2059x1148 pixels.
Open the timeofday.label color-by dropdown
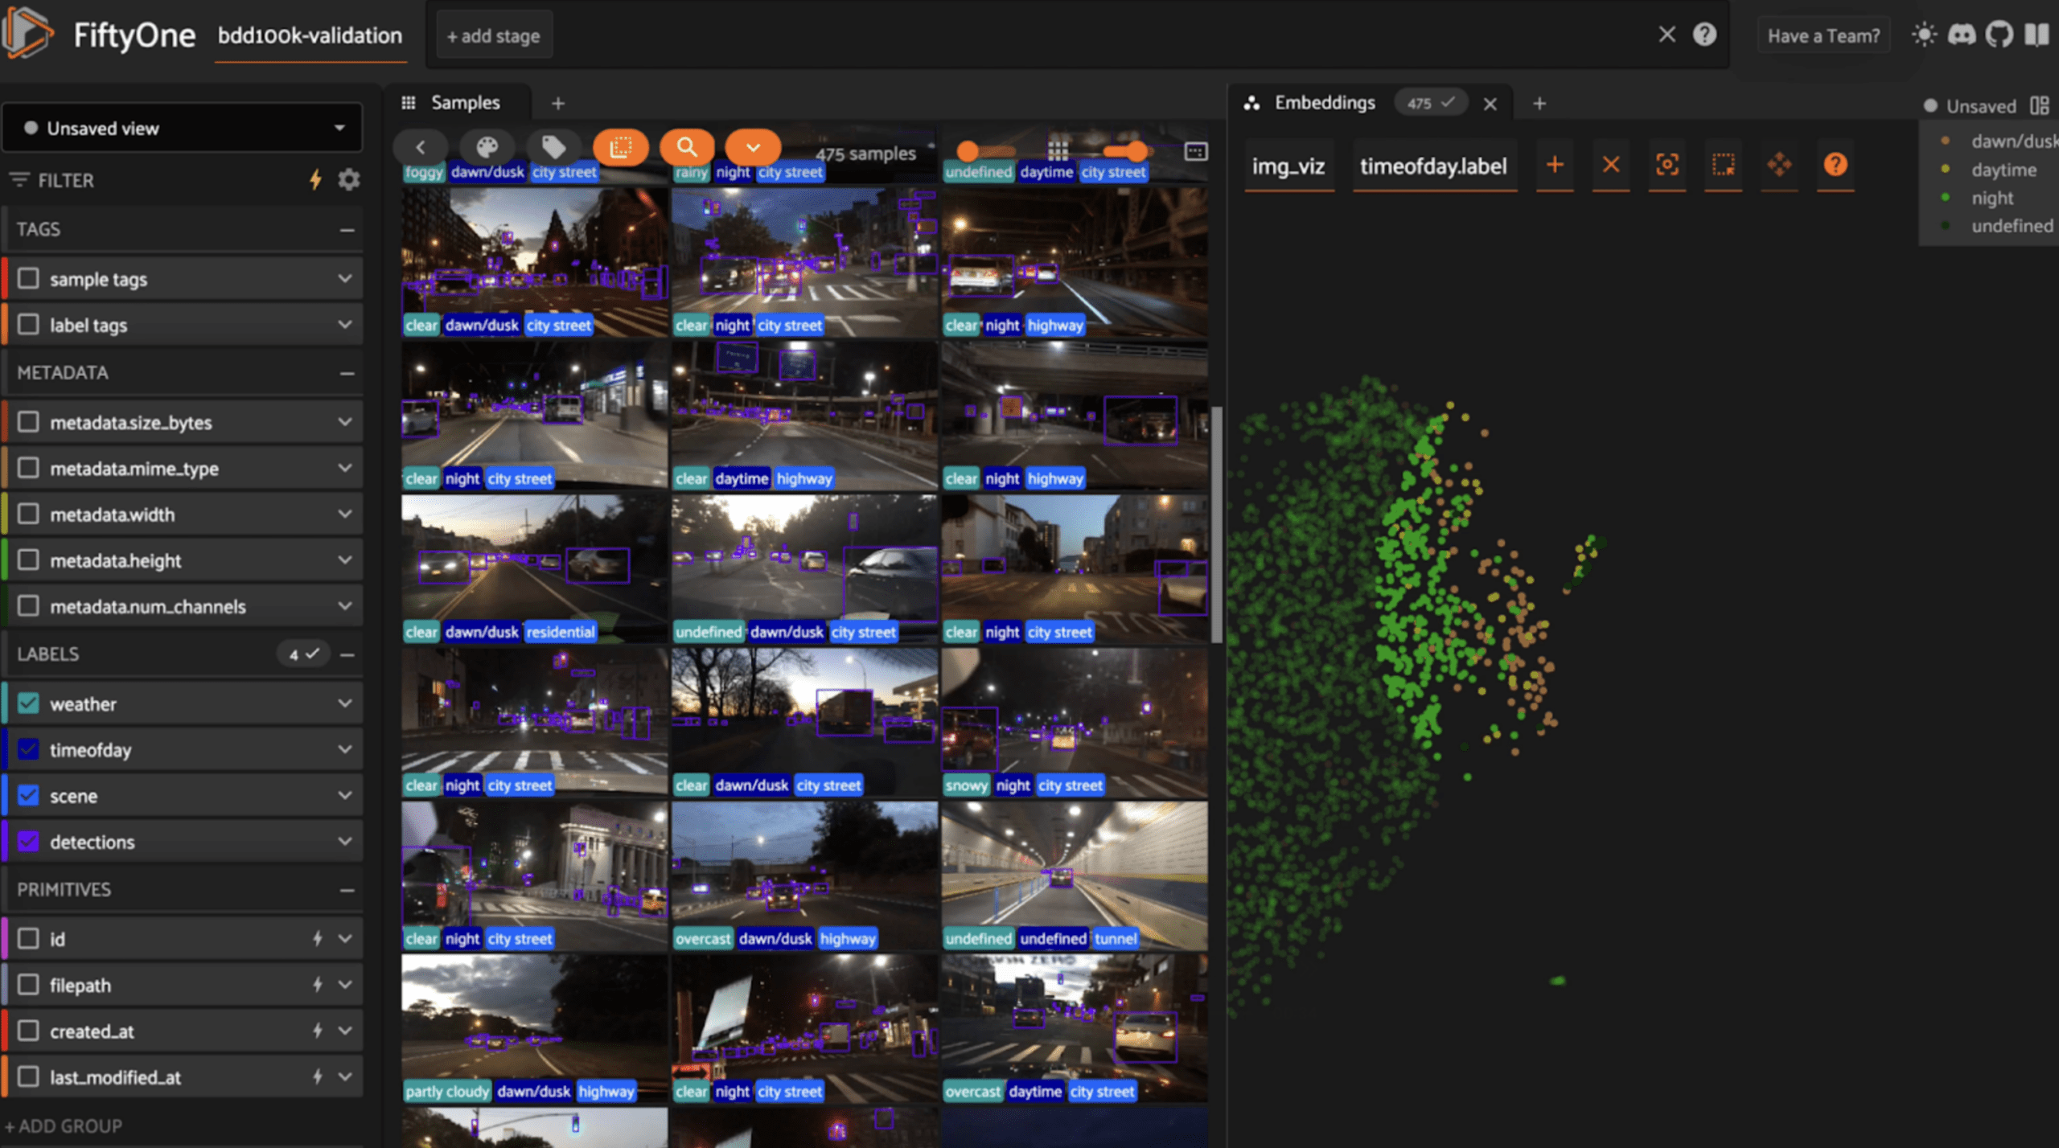pyautogui.click(x=1434, y=166)
